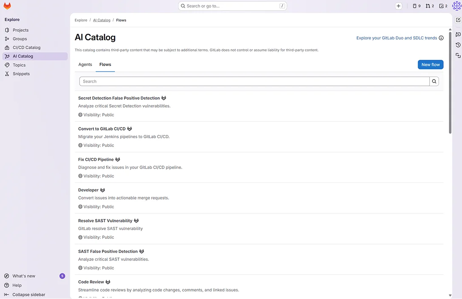This screenshot has height=299, width=462.
Task: Open AI Catalog from the breadcrumb
Action: pos(101,20)
